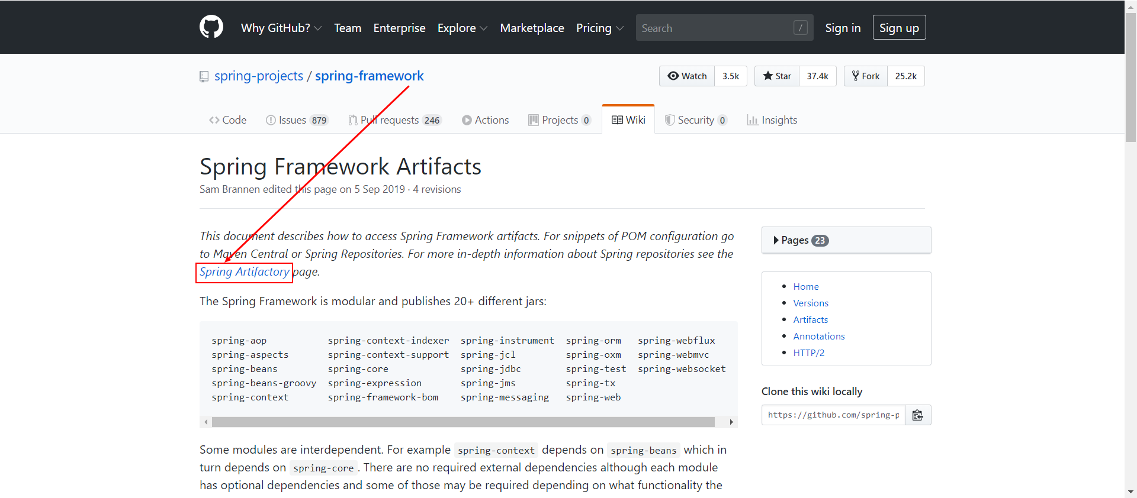Click the Insights graph icon

(753, 120)
